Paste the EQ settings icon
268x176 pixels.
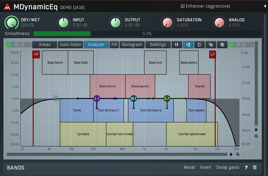click(x=222, y=45)
